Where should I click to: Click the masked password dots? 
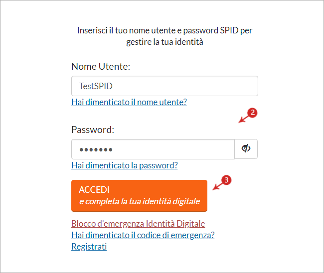pos(96,149)
